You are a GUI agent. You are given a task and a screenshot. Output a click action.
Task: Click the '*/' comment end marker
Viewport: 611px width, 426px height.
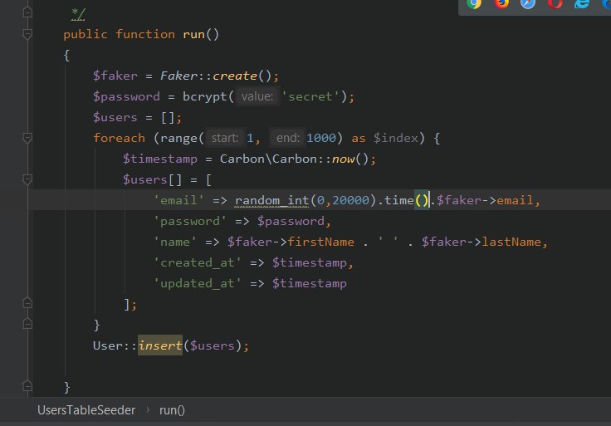[x=78, y=14]
